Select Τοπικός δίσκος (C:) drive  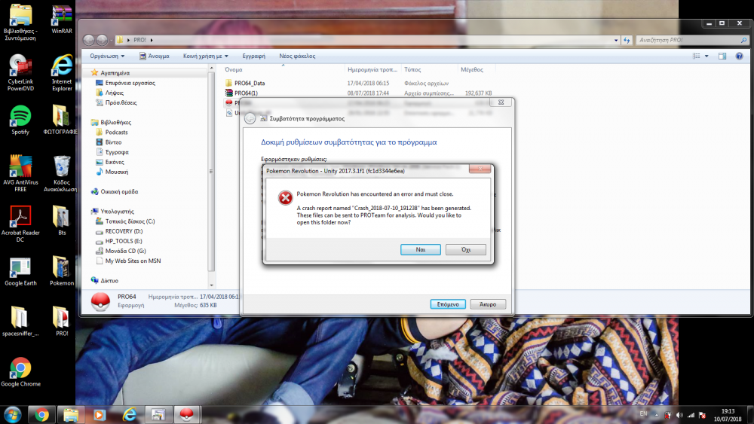click(x=130, y=221)
